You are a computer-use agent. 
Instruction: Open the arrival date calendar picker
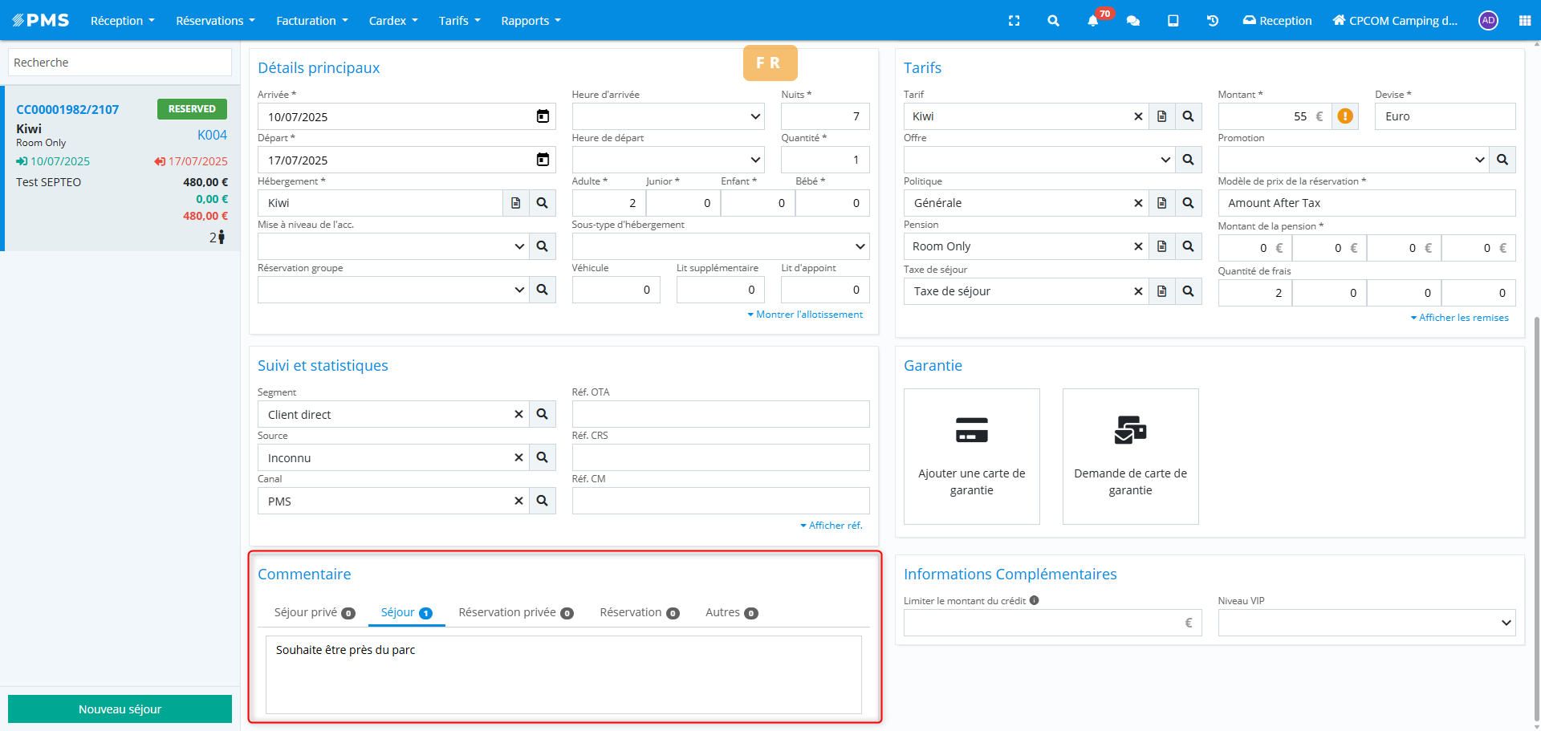click(543, 116)
